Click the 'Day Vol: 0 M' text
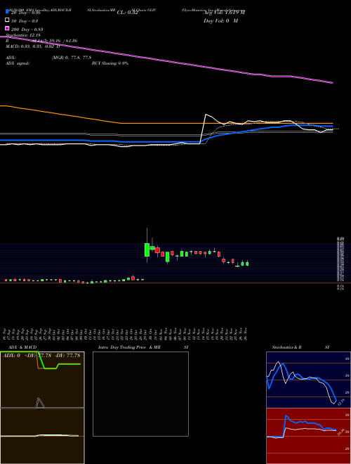The width and height of the screenshot is (351, 464). (220, 21)
